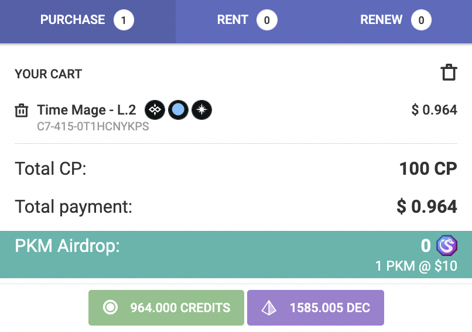Pay with 964.000 Credits
472x332 pixels.
pyautogui.click(x=166, y=307)
